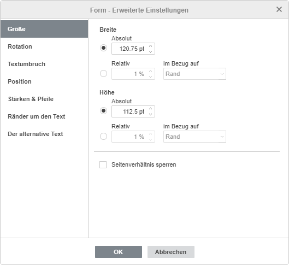Select Relativ radio for Höhe
The width and height of the screenshot is (289, 265).
103,137
